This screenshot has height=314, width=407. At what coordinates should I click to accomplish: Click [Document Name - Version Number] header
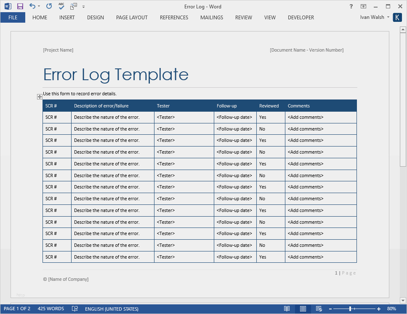pos(306,50)
